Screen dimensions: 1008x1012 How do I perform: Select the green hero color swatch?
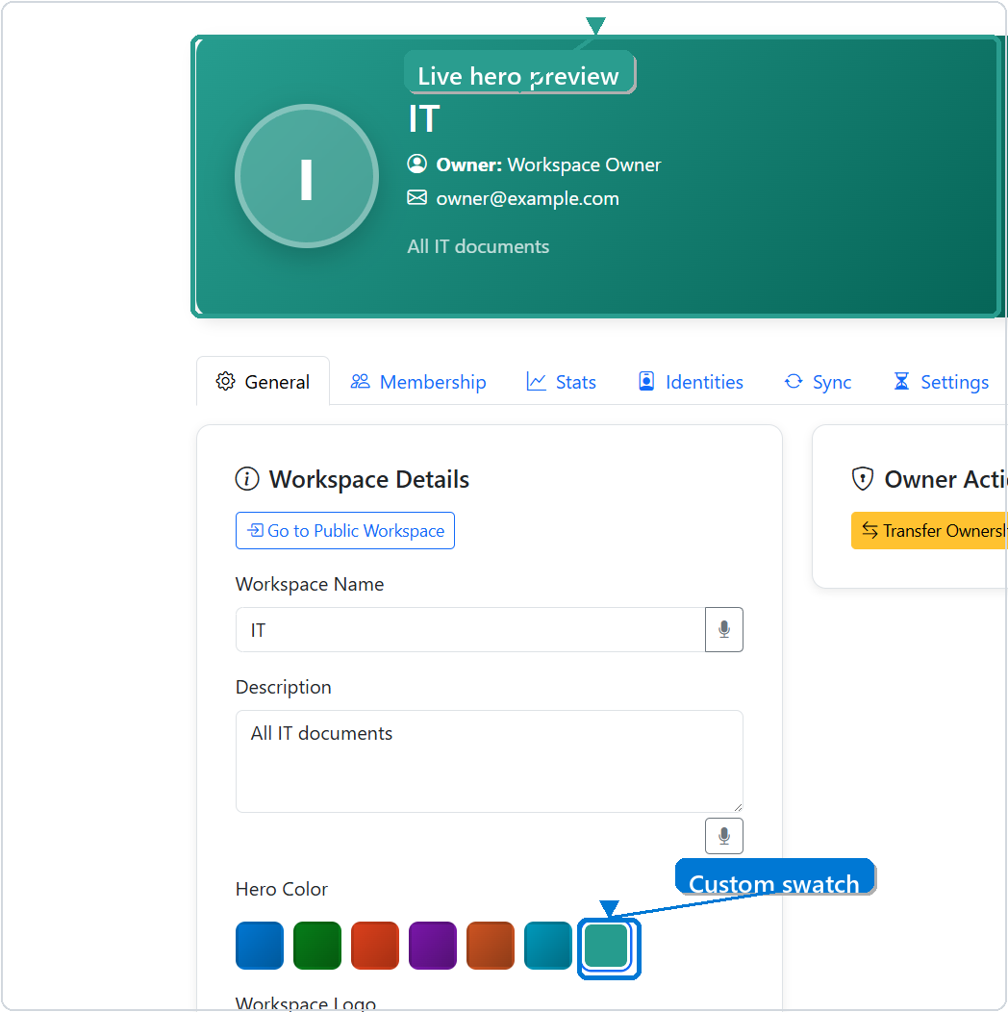(x=316, y=946)
